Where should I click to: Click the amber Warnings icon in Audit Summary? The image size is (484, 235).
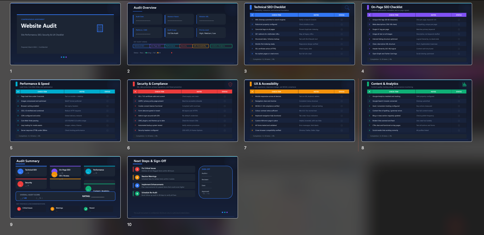click(52, 209)
